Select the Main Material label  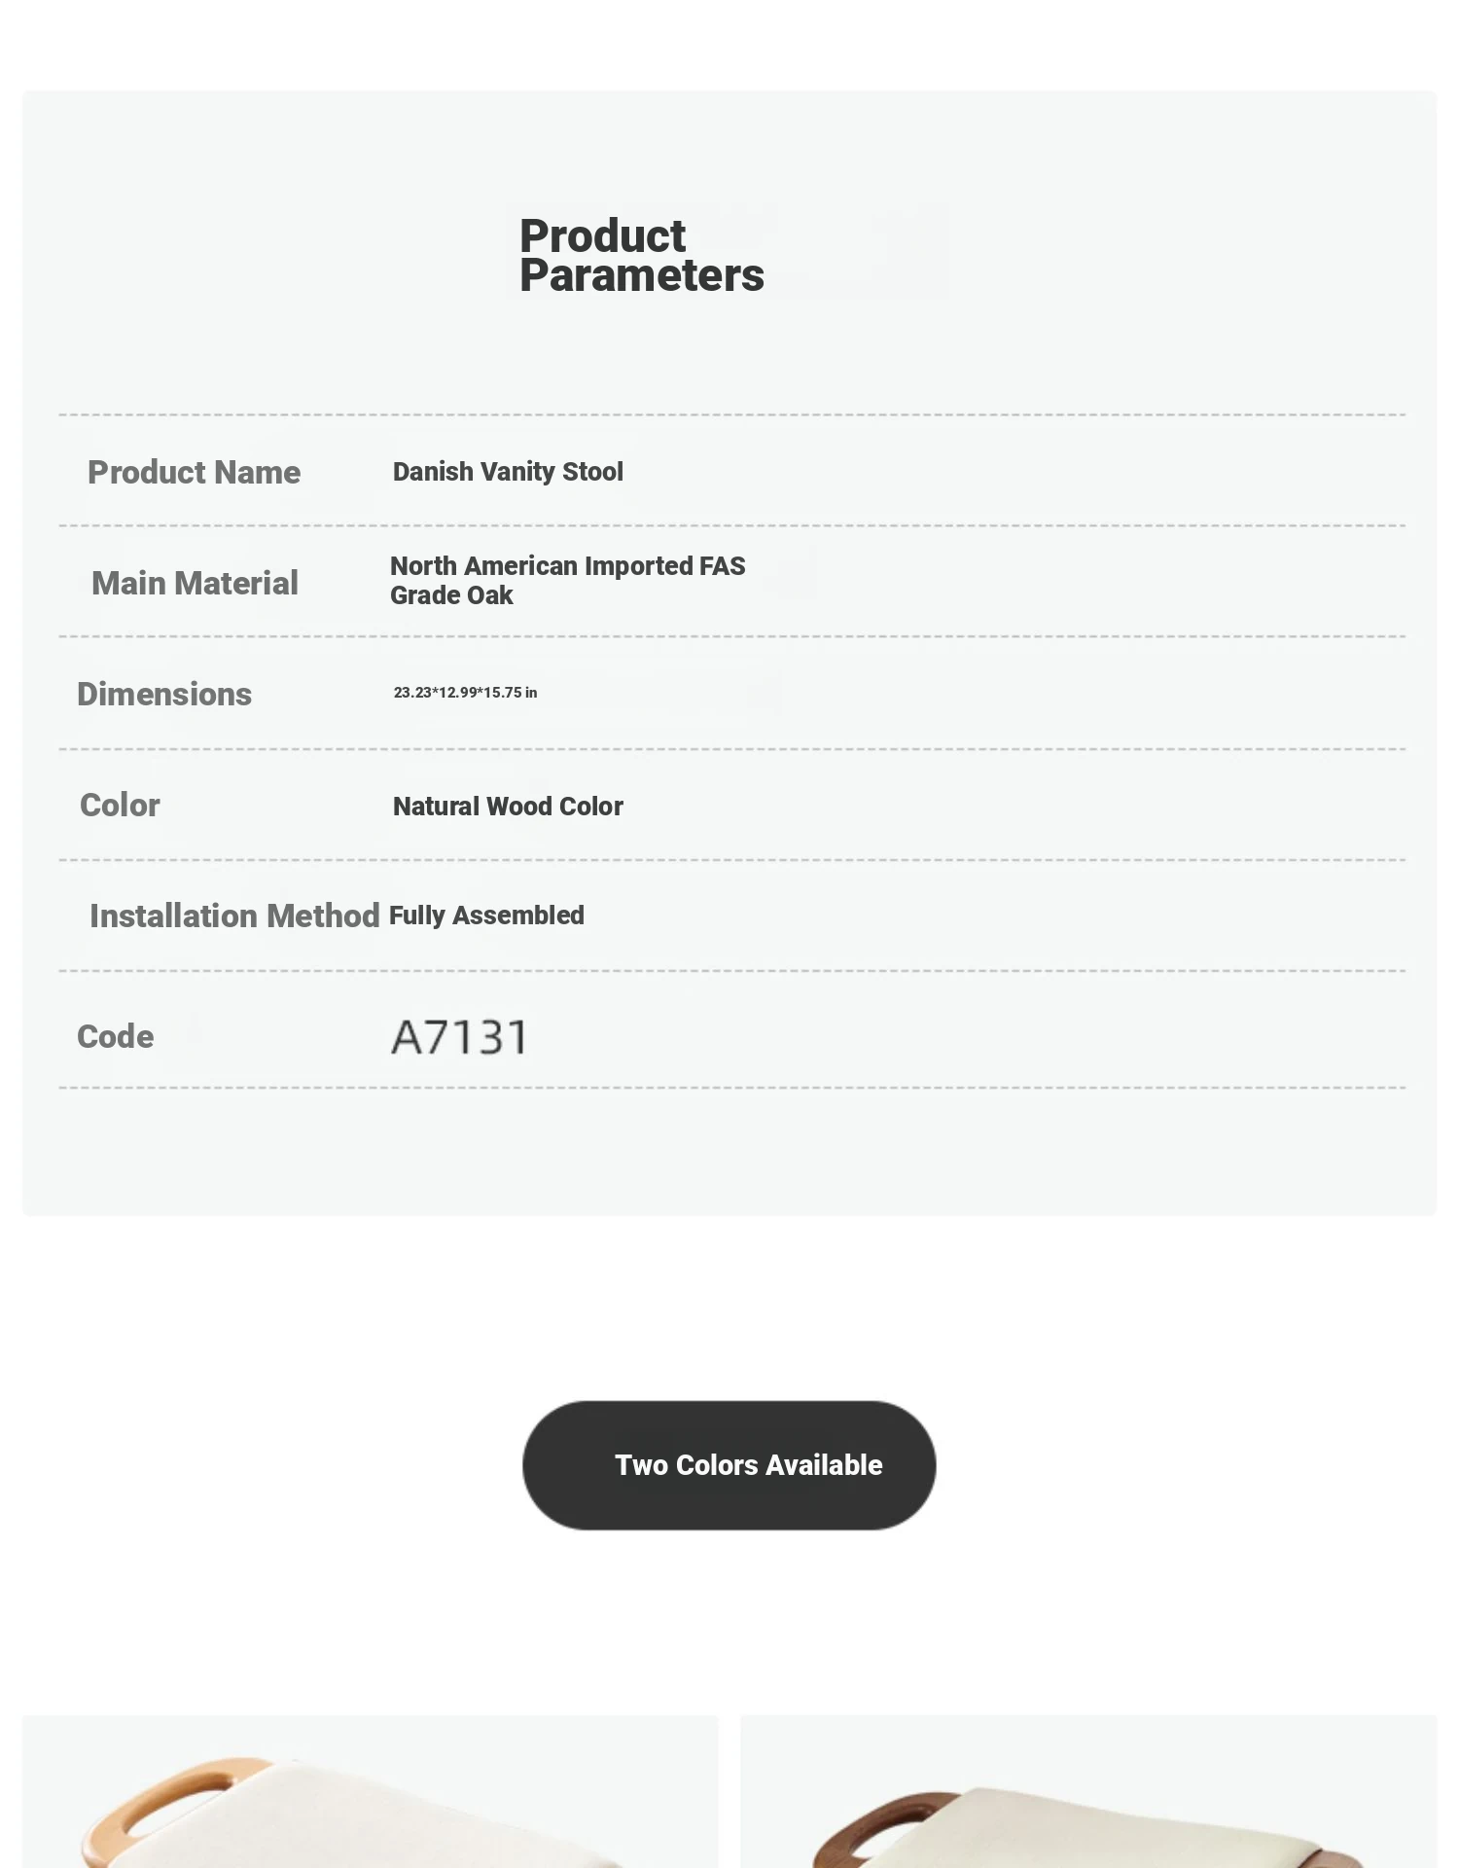[195, 584]
